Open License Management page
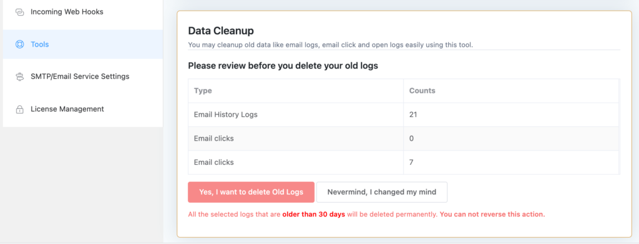Screen dimensions: 639x244 (x=83, y=109)
